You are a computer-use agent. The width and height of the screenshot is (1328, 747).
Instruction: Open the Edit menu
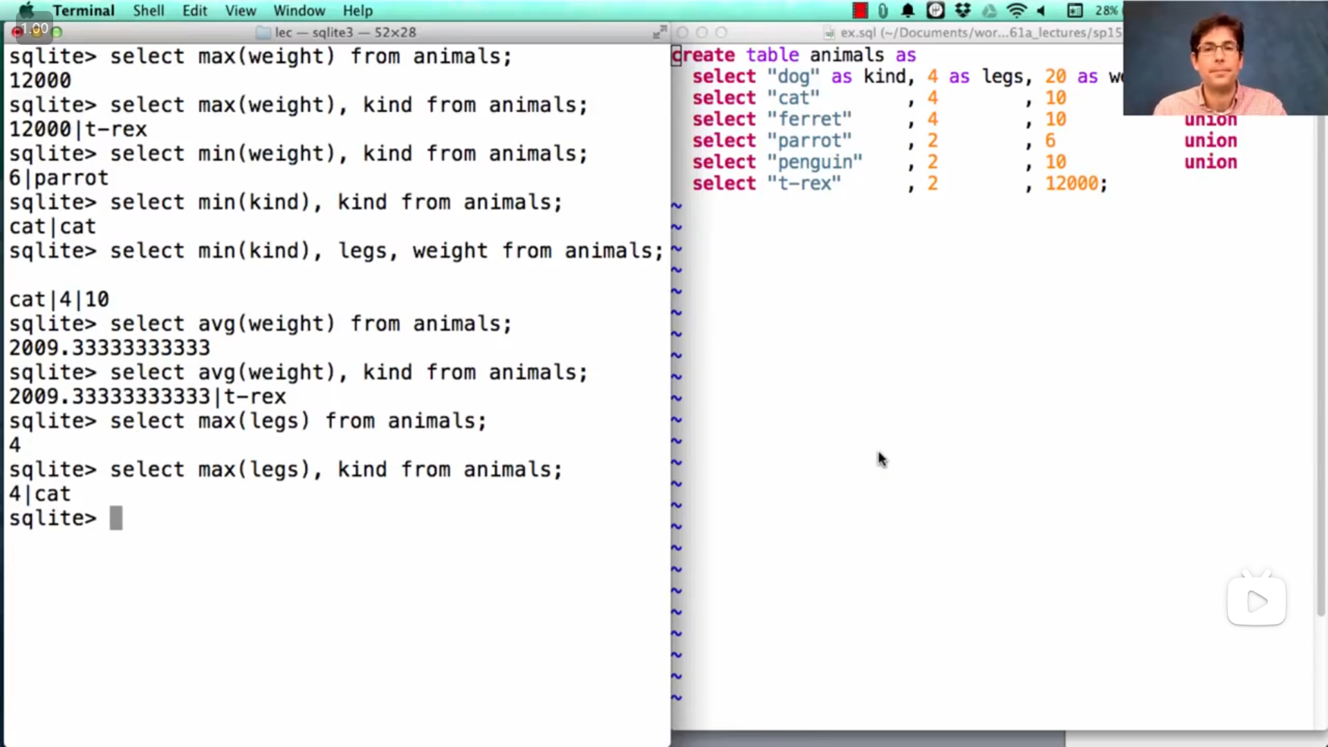194,10
